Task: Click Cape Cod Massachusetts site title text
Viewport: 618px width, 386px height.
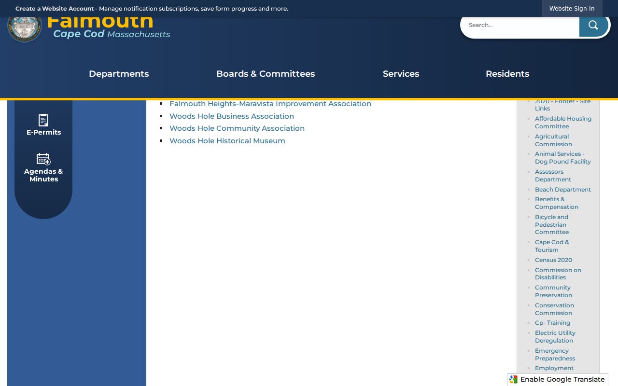Action: coord(112,34)
